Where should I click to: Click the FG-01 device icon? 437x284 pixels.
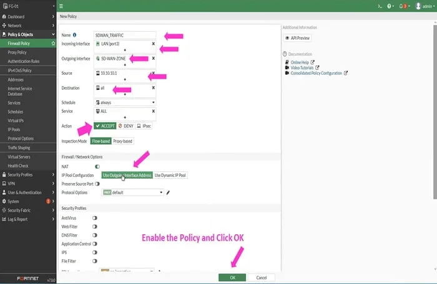pos(5,6)
